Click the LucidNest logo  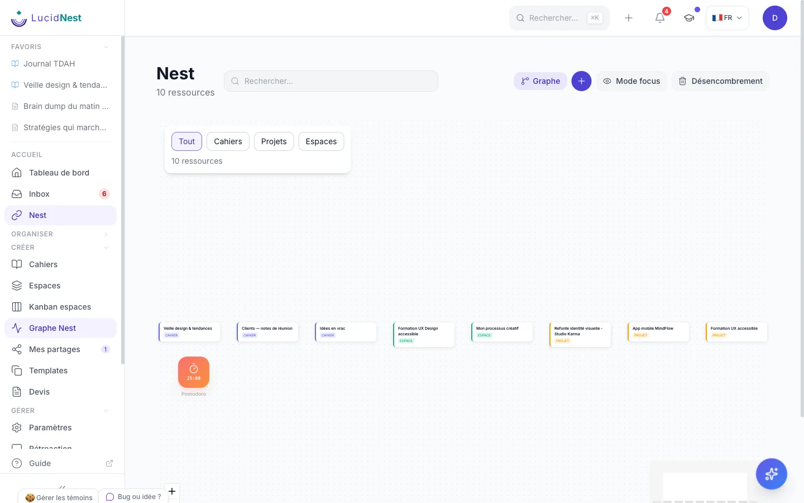pyautogui.click(x=46, y=18)
